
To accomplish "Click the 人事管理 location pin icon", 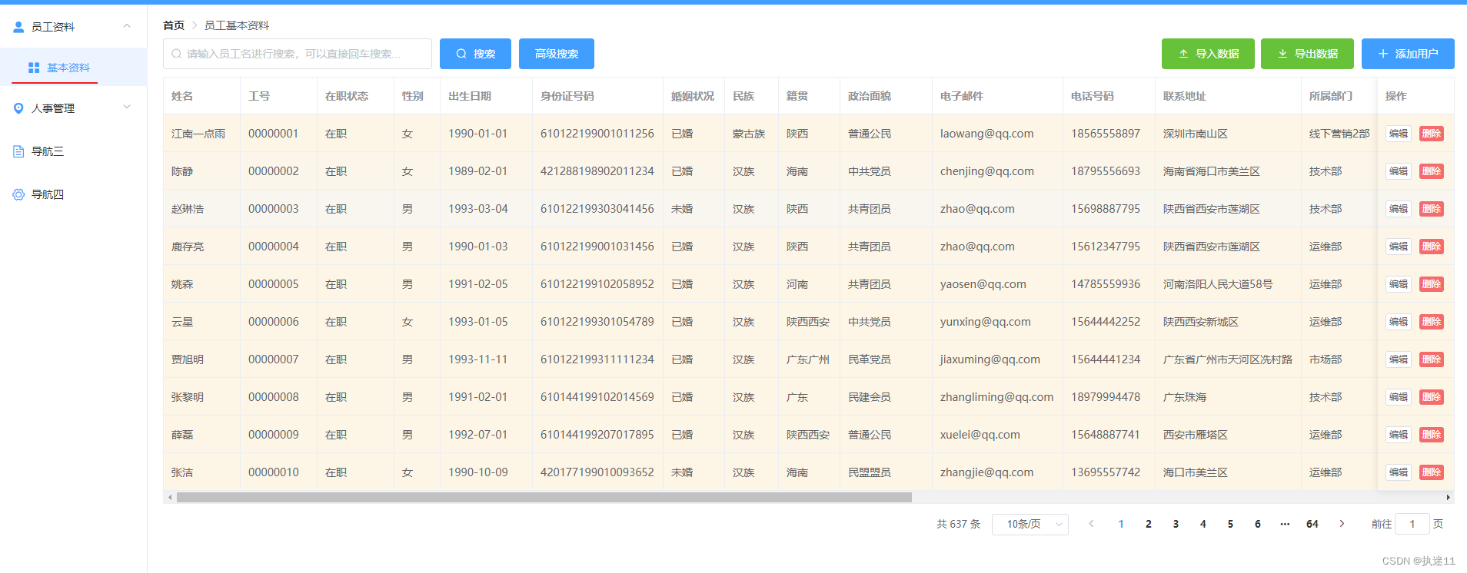I will click(x=18, y=108).
